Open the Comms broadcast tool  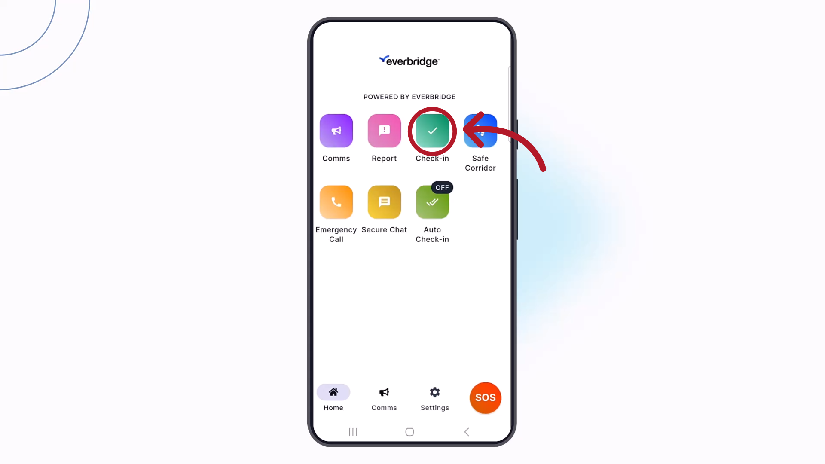pos(336,130)
